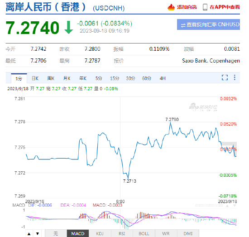View reverse rate CNHUSD button
249x237 pixels.
[x=208, y=24]
